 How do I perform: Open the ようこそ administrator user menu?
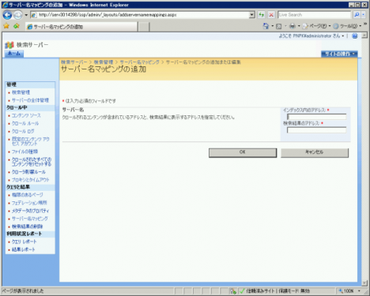[x=311, y=36]
